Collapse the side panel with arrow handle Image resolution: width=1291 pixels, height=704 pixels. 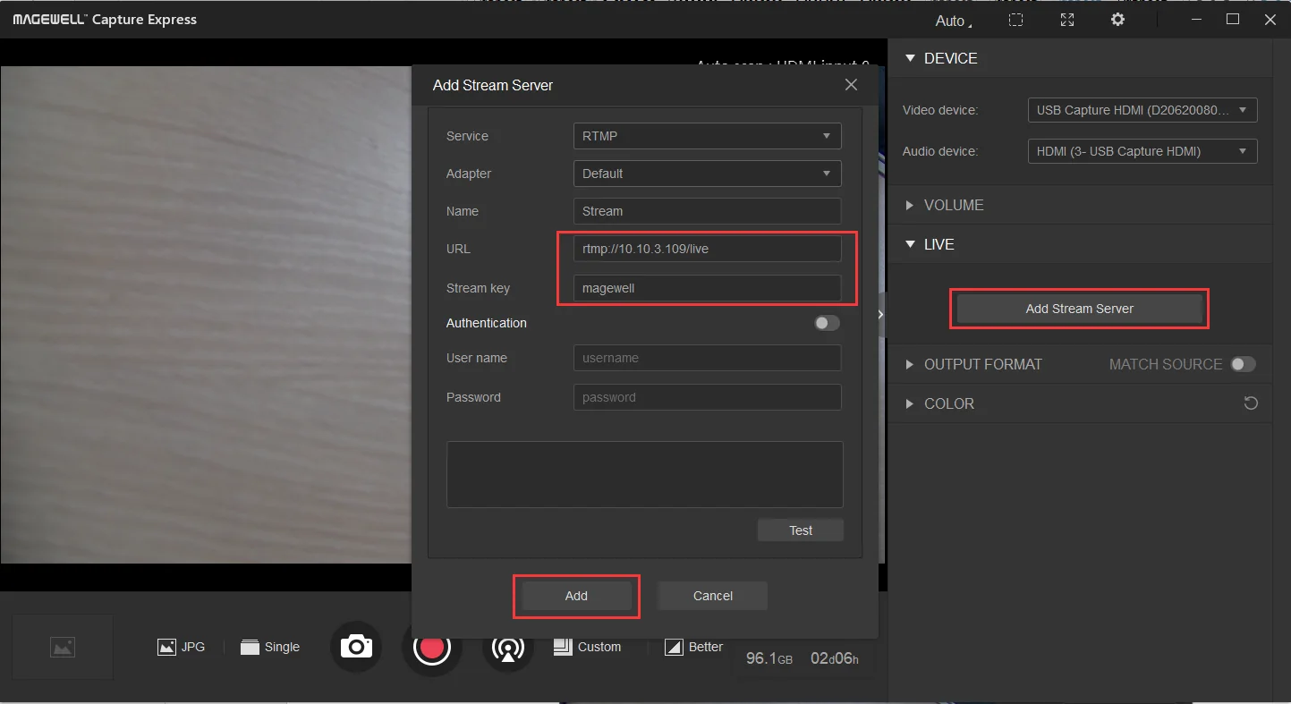pyautogui.click(x=880, y=314)
